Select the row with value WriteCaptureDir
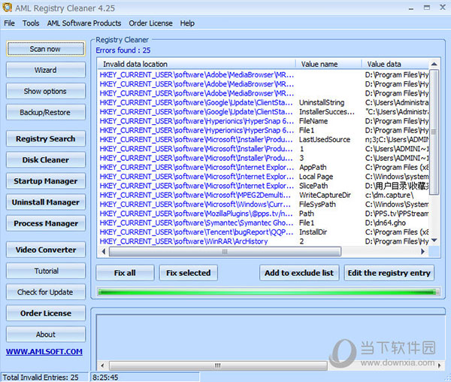Image resolution: width=451 pixels, height=382 pixels. click(264, 195)
